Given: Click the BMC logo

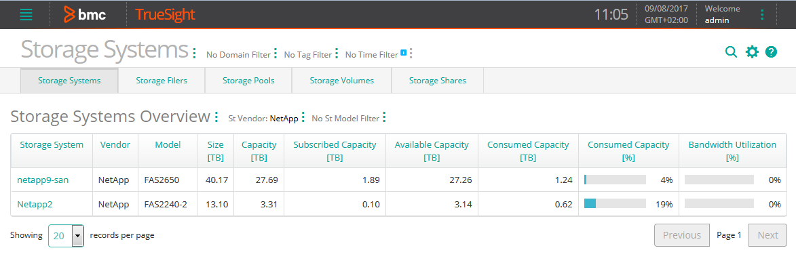Looking at the screenshot, I should pyautogui.click(x=85, y=15).
